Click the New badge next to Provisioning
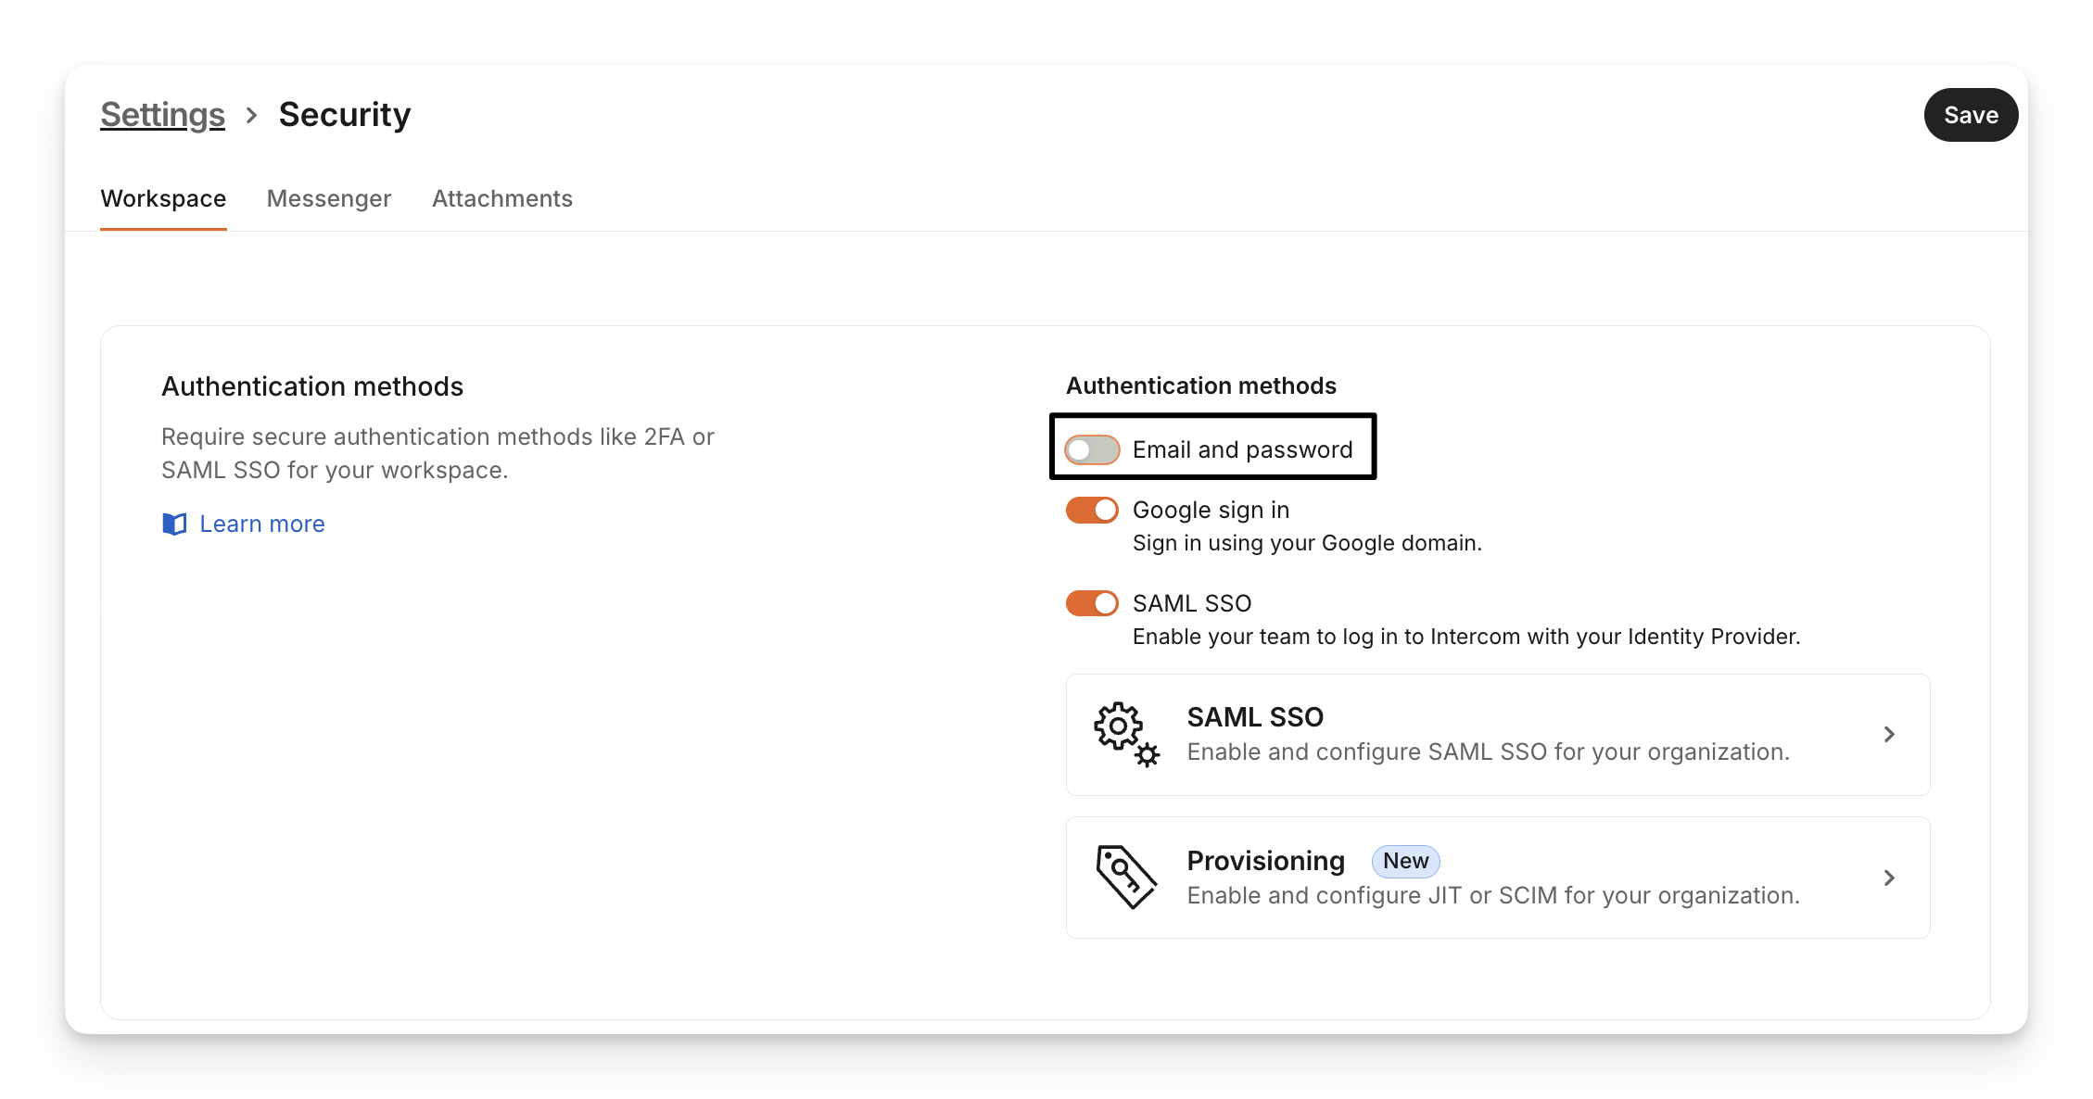 tap(1405, 861)
